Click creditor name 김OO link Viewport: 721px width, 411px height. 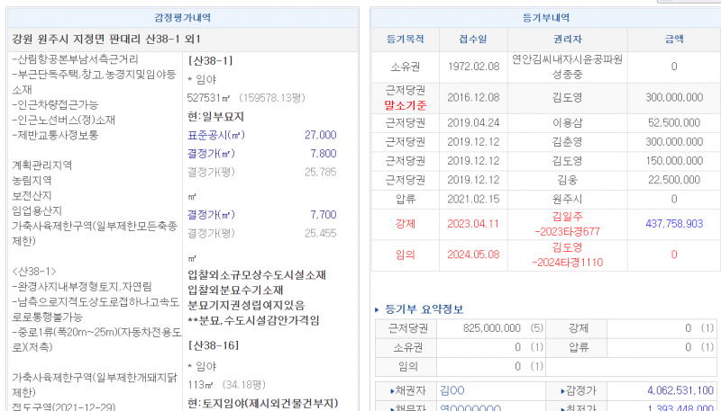pyautogui.click(x=451, y=390)
